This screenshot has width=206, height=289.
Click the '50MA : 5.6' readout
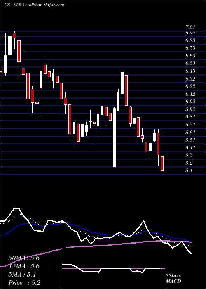tap(24, 258)
